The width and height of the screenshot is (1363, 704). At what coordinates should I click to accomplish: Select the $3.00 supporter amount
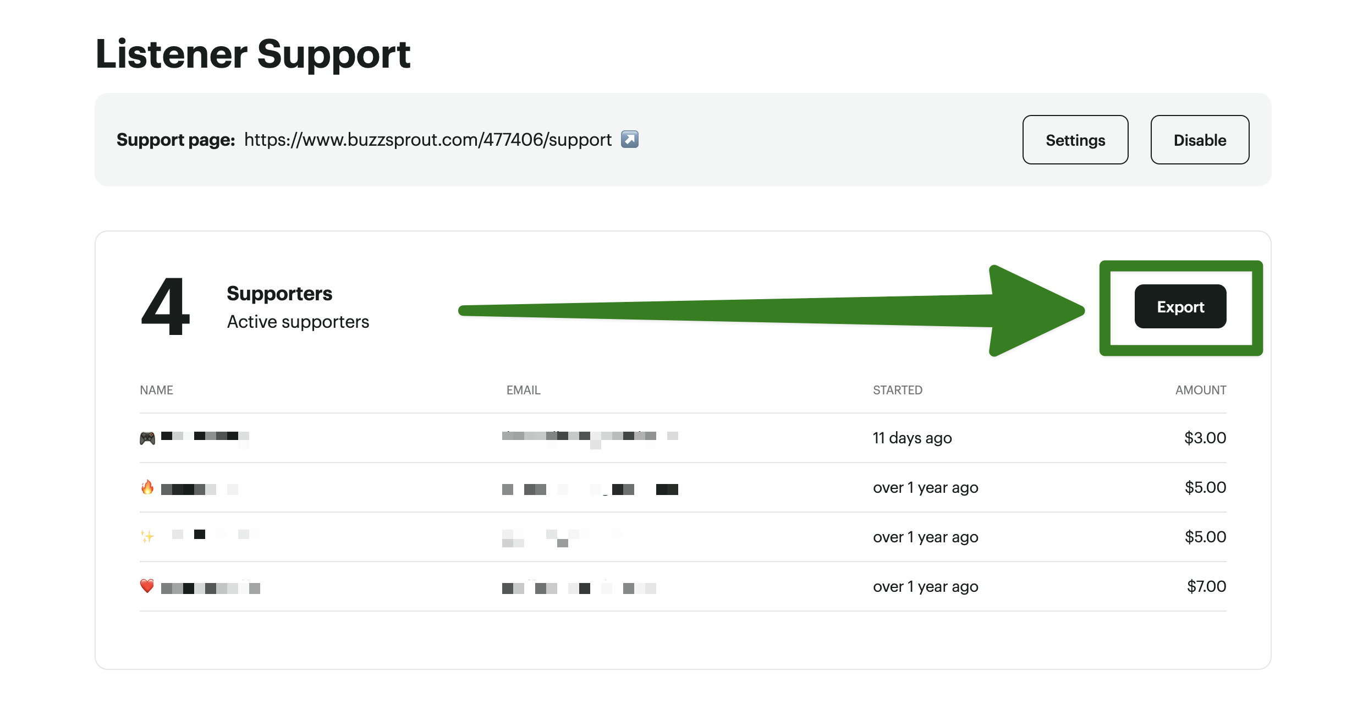point(1205,438)
